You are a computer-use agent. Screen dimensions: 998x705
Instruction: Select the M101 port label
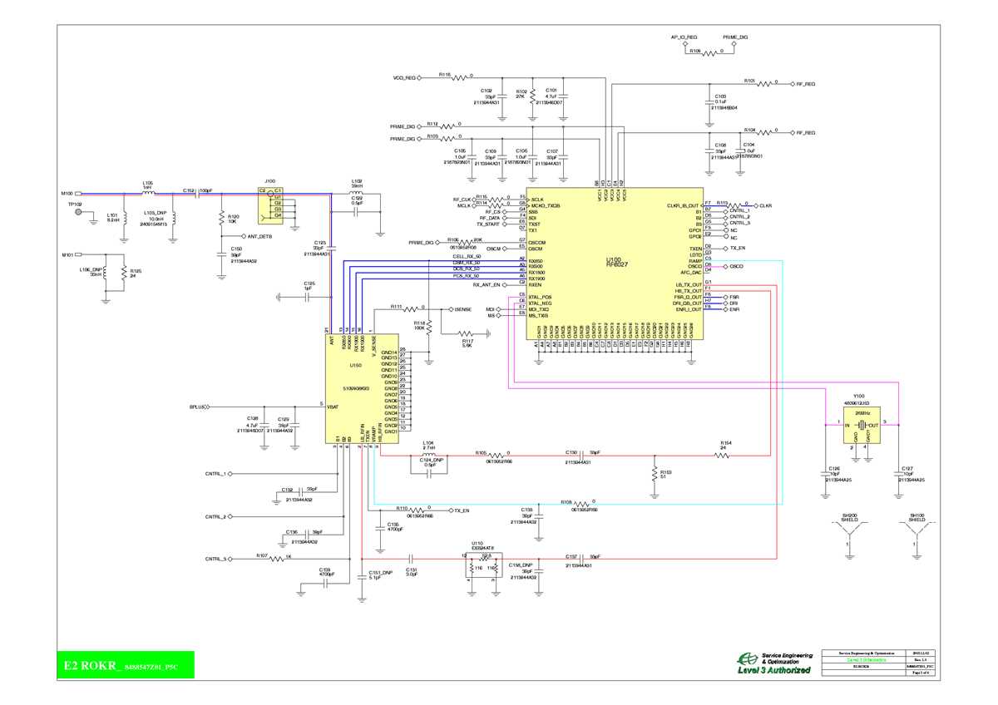click(x=67, y=256)
